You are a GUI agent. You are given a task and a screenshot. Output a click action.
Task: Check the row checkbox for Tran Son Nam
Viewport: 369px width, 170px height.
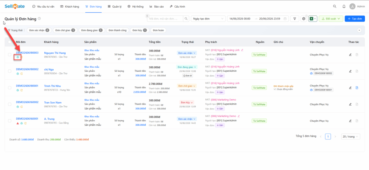[x=10, y=104]
